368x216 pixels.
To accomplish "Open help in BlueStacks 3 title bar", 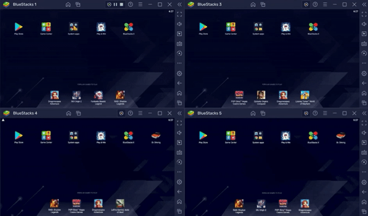I will point(315,5).
